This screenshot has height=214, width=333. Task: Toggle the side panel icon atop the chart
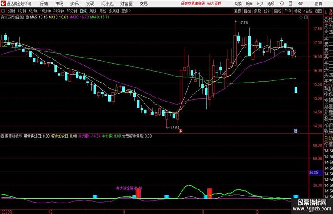tap(306, 18)
